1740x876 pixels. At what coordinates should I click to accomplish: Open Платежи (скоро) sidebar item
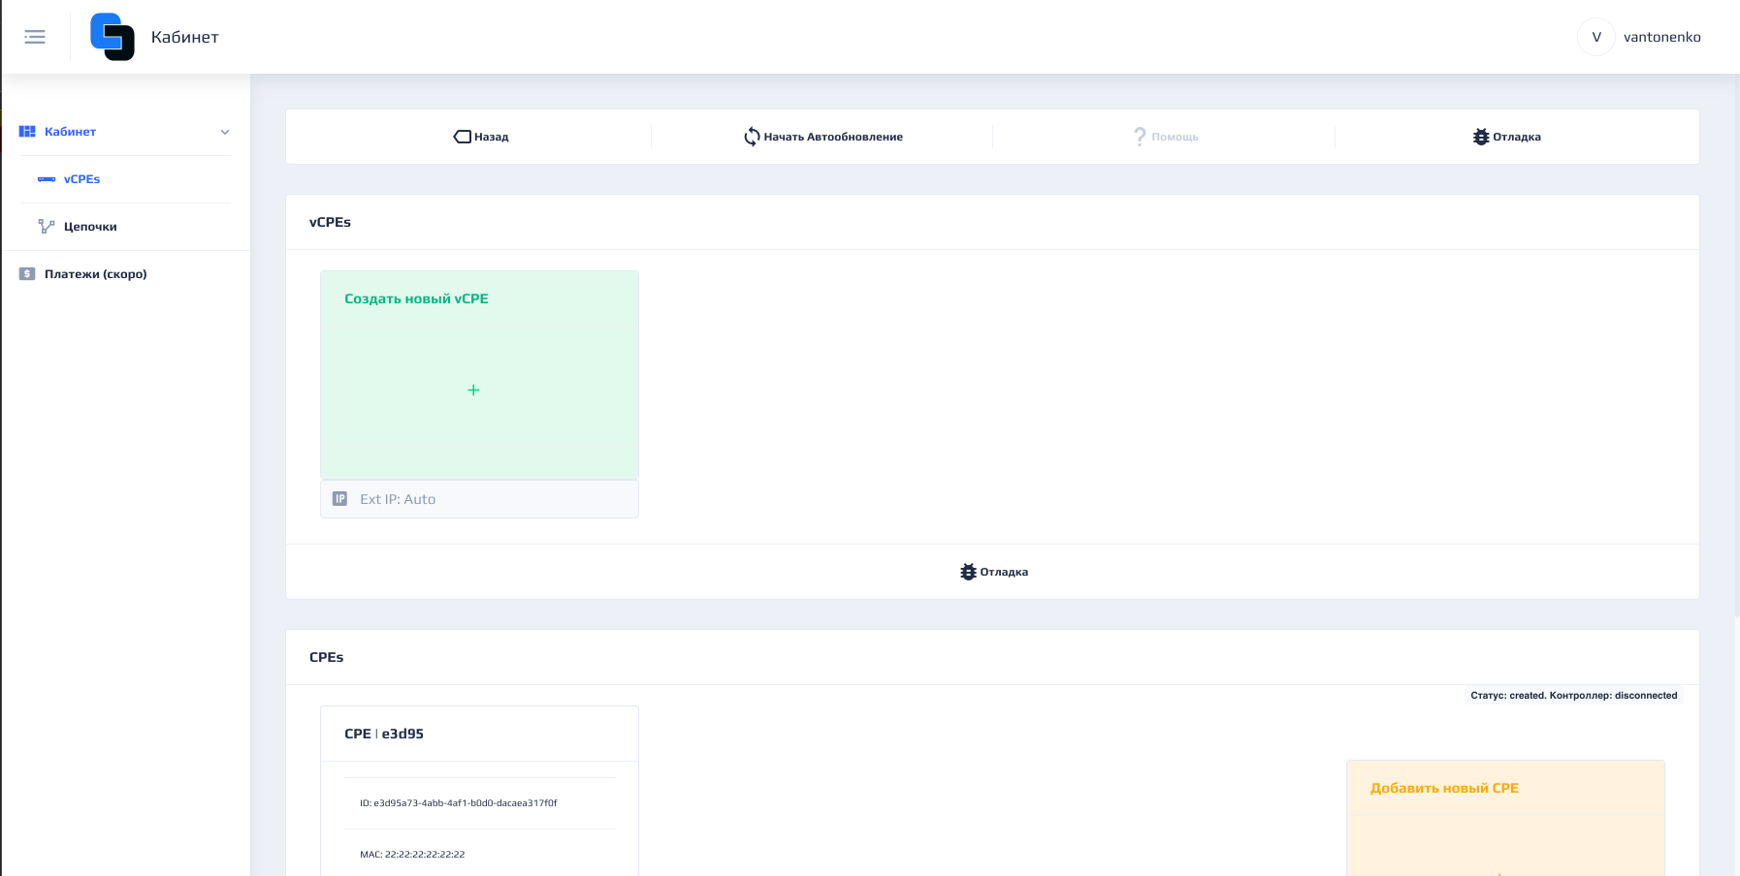[x=95, y=274]
